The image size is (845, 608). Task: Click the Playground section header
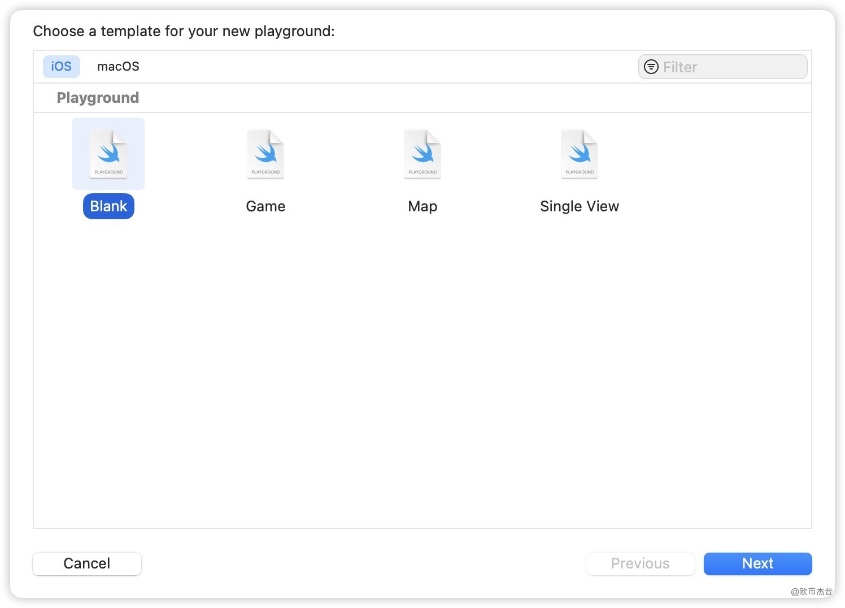(98, 98)
